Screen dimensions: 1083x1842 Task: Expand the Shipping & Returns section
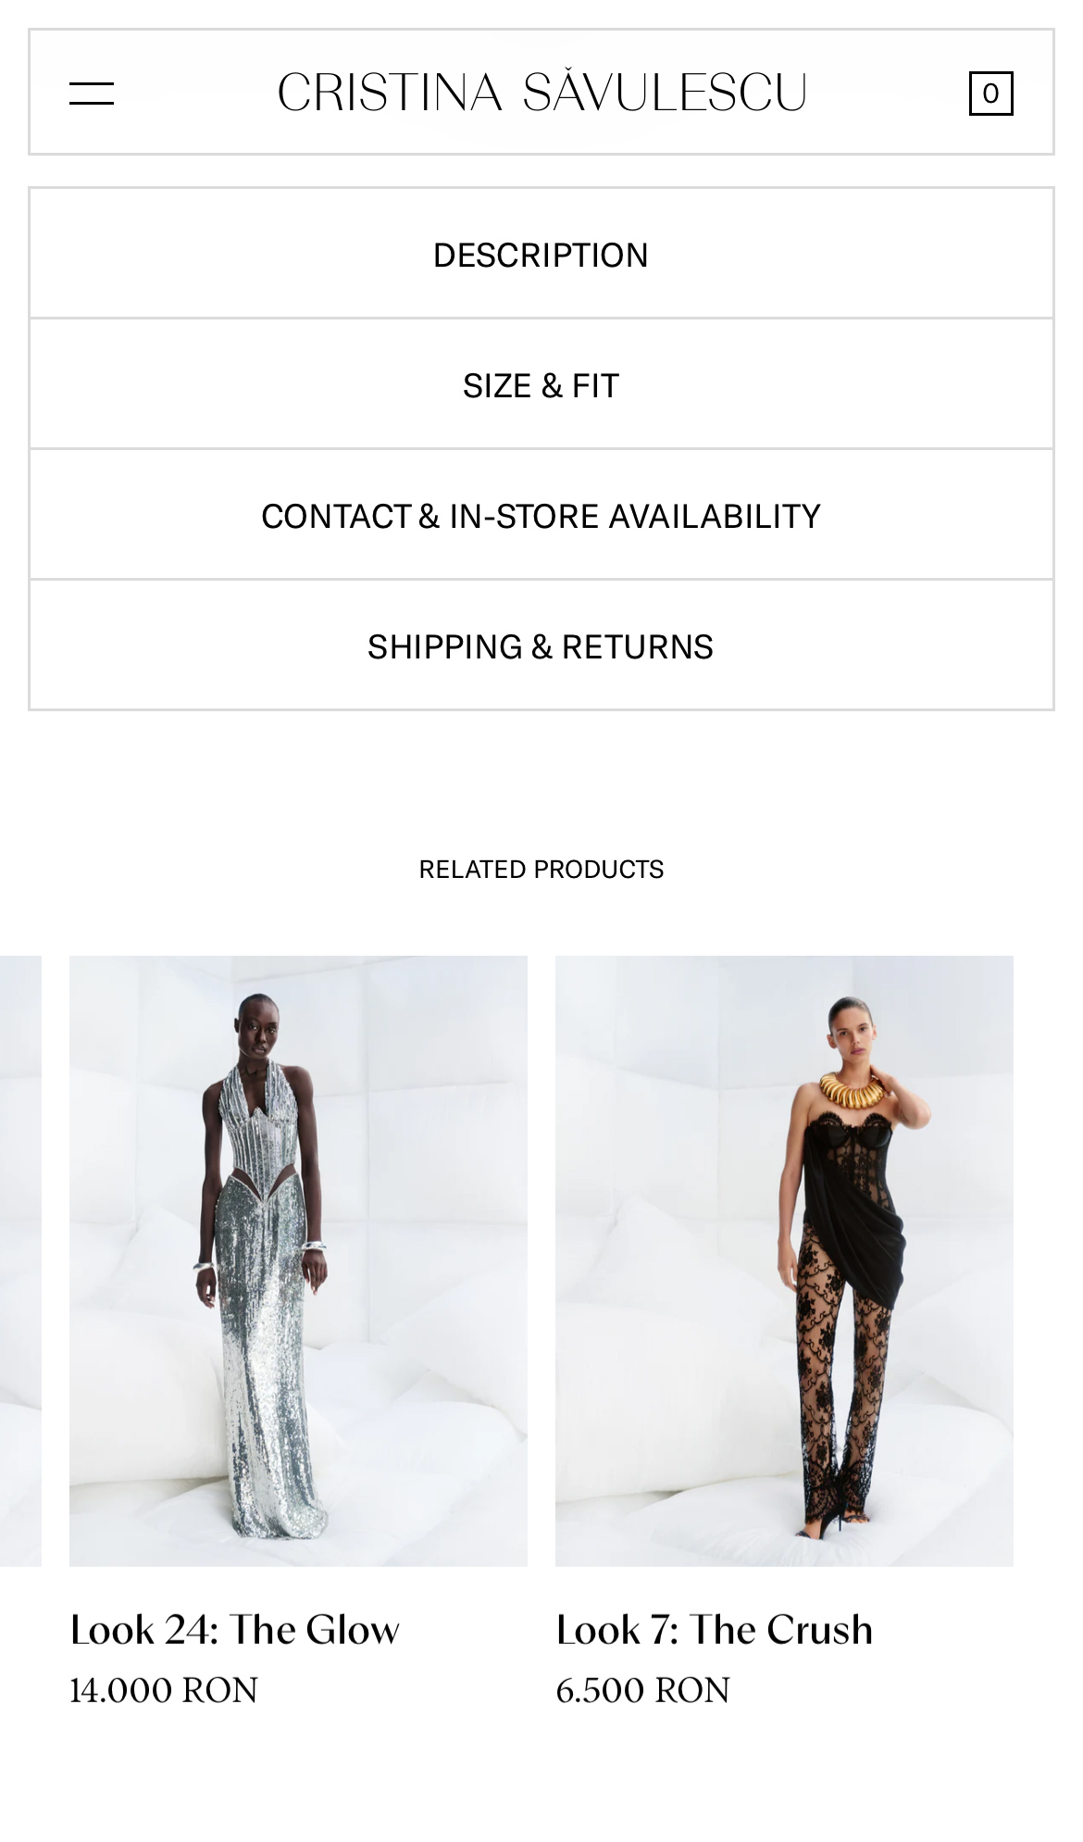pos(541,645)
